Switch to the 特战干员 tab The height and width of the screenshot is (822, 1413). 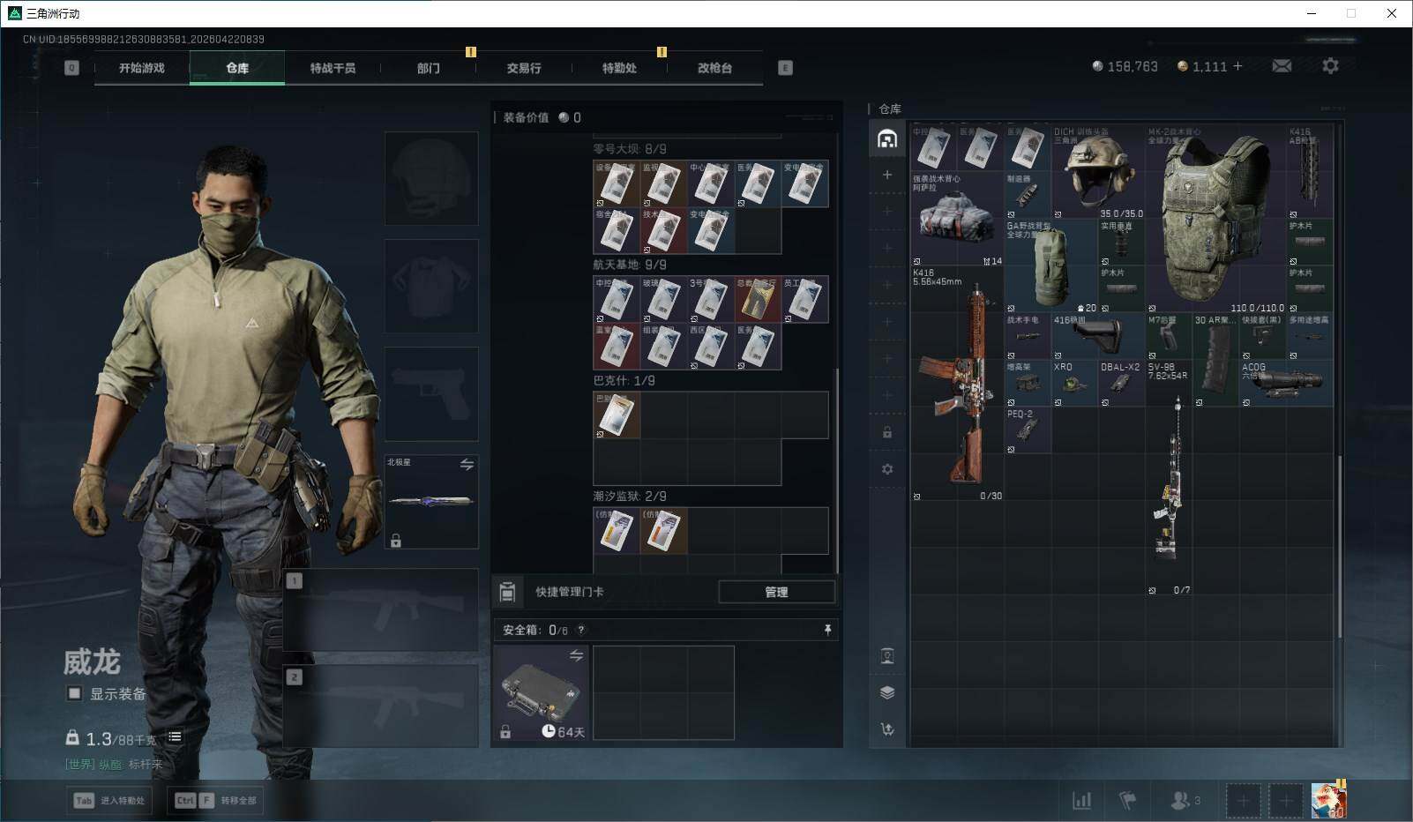tap(333, 68)
